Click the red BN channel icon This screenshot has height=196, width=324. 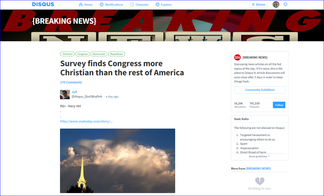click(237, 57)
